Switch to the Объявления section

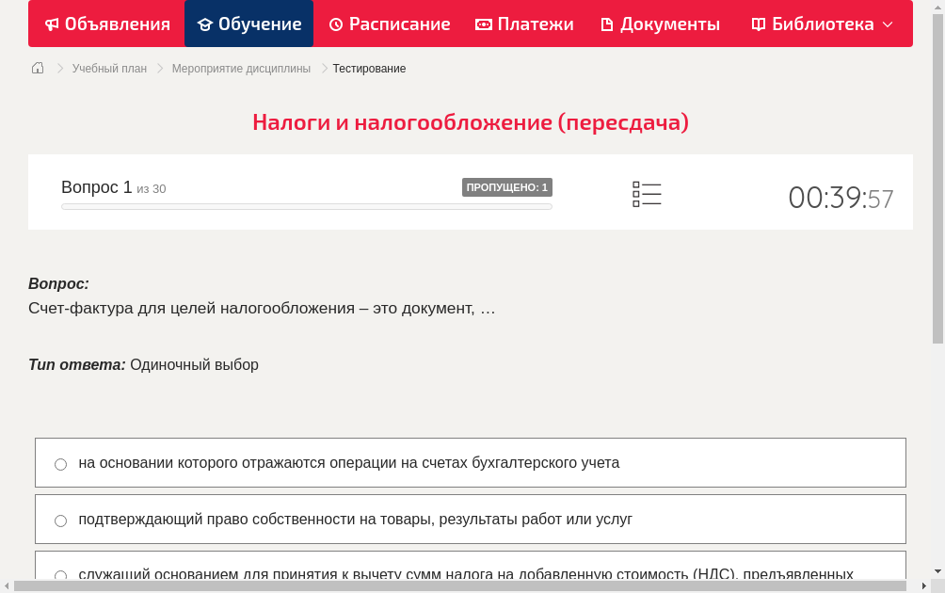click(x=106, y=24)
